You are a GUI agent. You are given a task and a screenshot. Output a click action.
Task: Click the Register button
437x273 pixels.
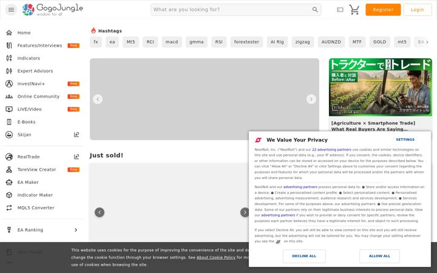click(x=383, y=10)
